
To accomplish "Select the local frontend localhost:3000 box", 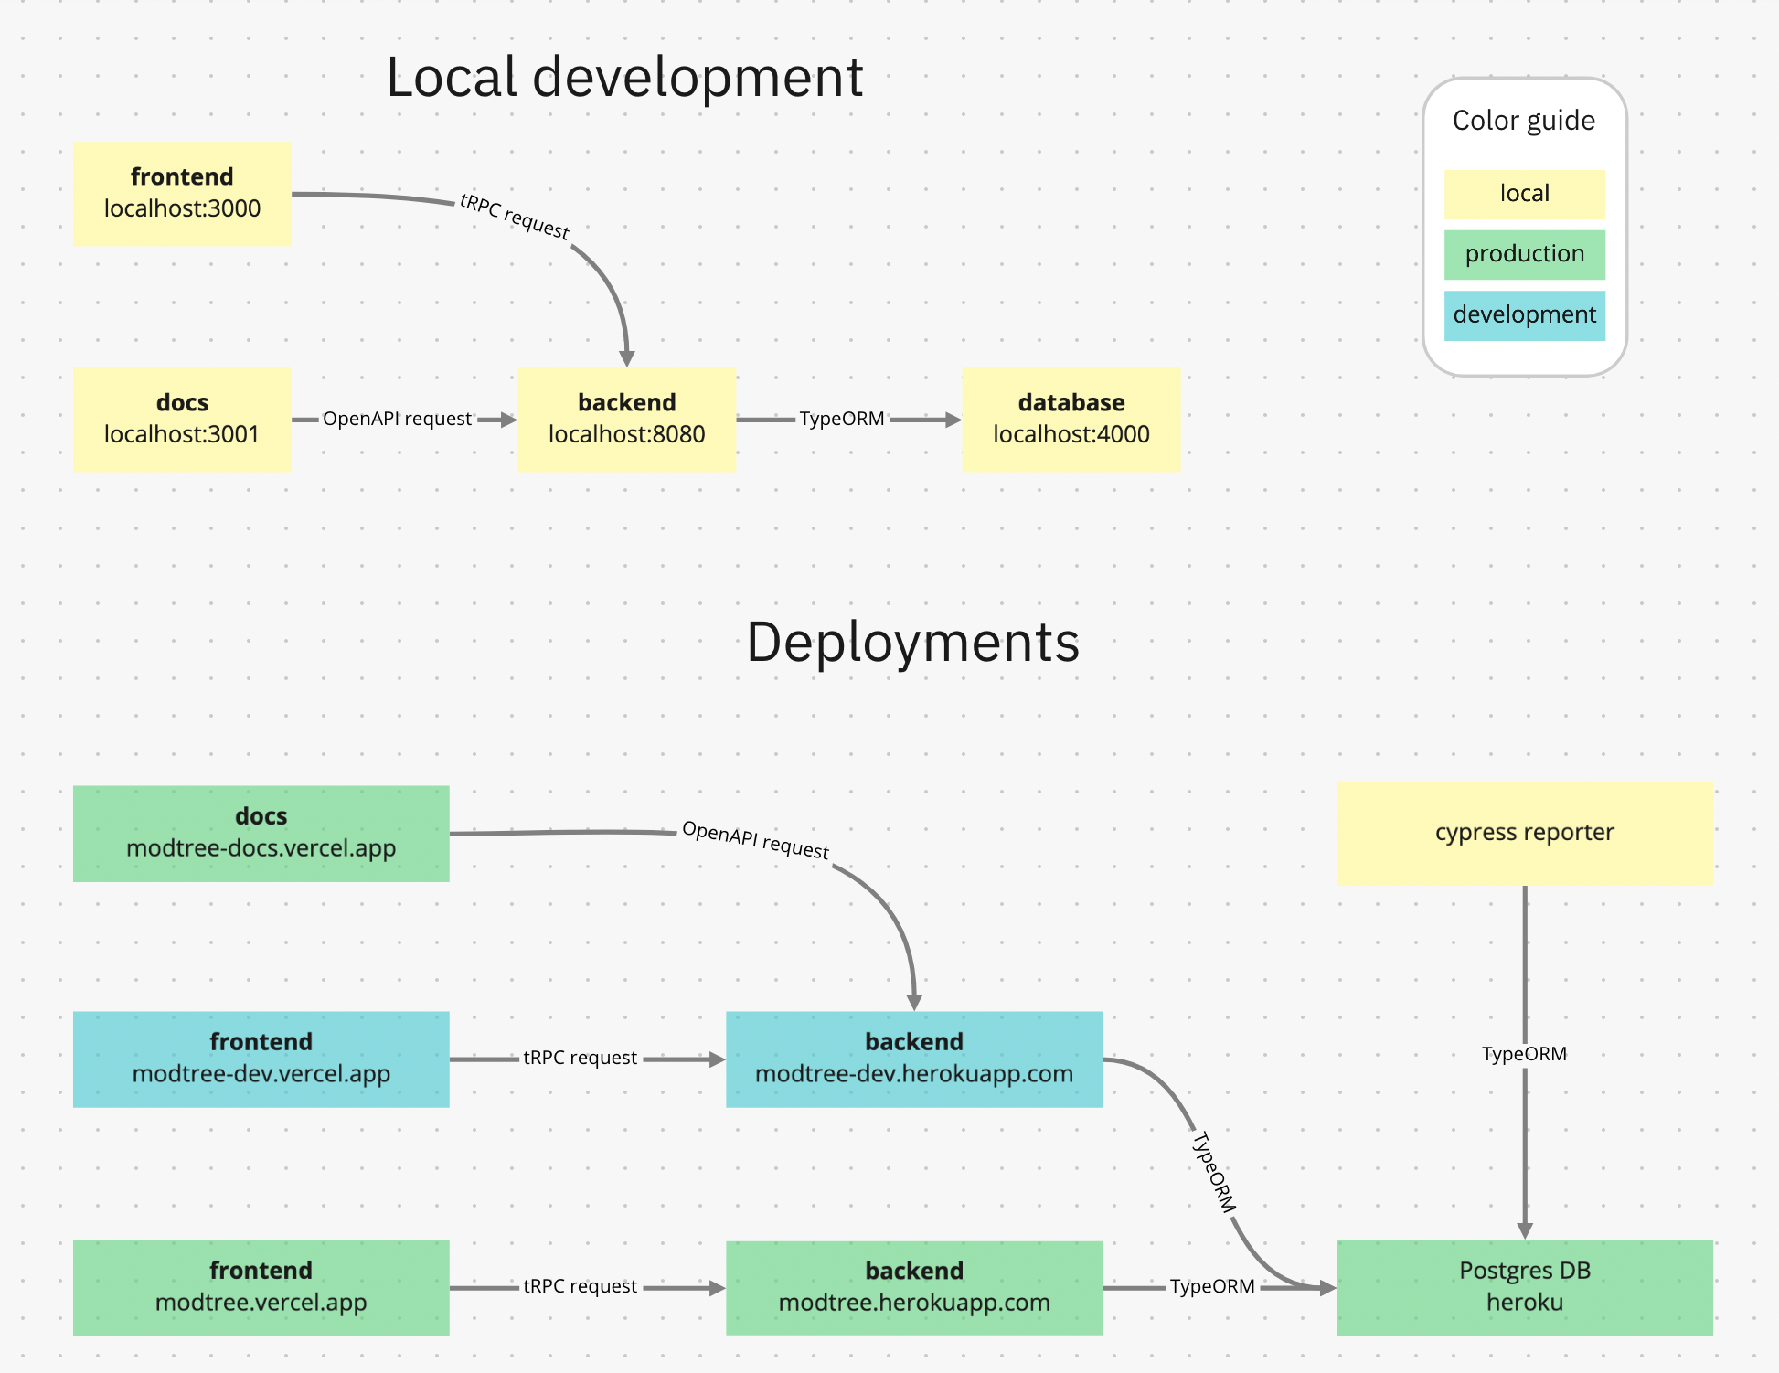I will (182, 194).
